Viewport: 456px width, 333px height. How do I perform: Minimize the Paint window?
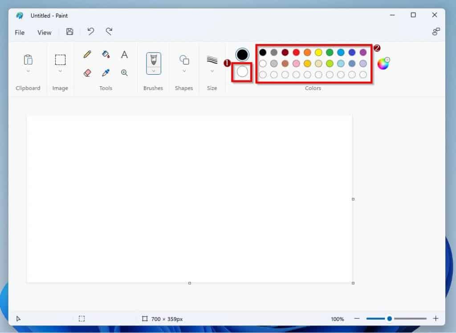tap(392, 15)
